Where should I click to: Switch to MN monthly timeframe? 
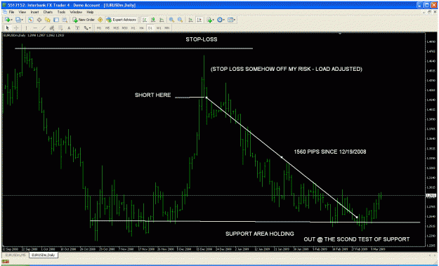pyautogui.click(x=167, y=27)
